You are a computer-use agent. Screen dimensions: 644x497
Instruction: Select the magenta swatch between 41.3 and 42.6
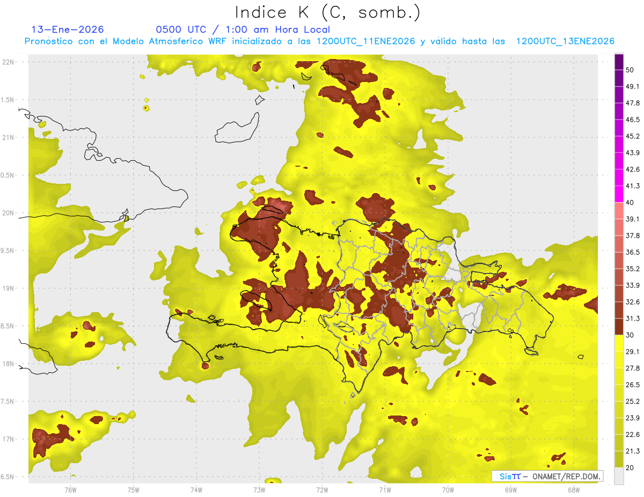point(619,177)
